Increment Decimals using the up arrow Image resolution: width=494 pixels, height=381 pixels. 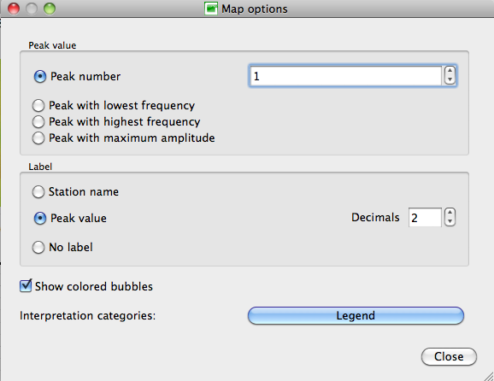point(450,213)
